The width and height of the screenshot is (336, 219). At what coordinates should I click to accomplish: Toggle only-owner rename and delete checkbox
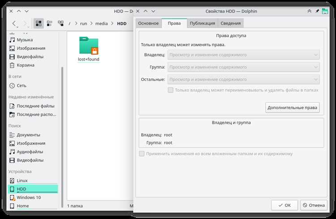[170, 90]
